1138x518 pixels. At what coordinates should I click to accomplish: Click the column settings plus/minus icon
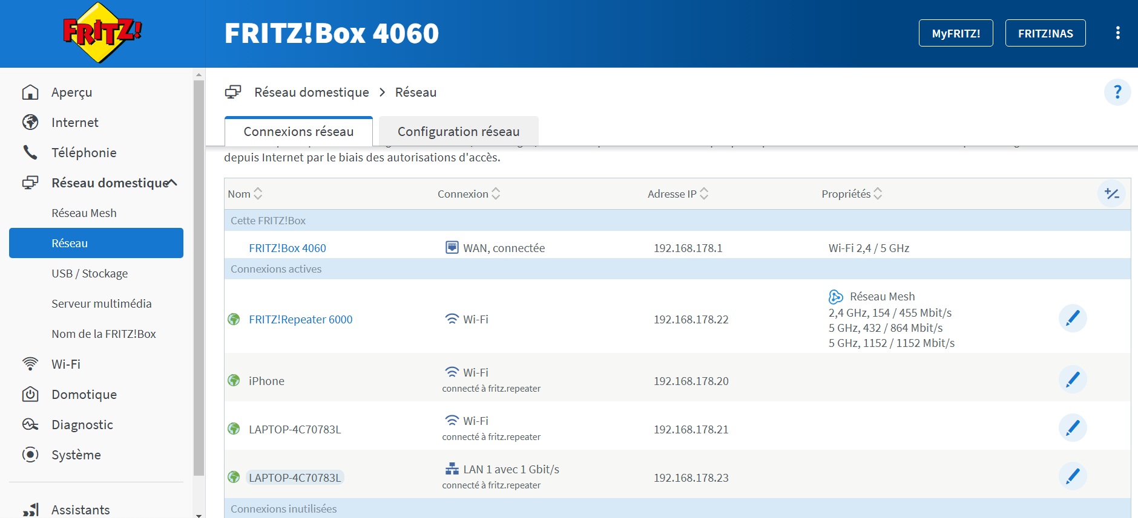coord(1111,194)
